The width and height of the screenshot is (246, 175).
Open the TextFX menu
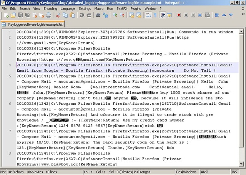[x=122, y=8]
